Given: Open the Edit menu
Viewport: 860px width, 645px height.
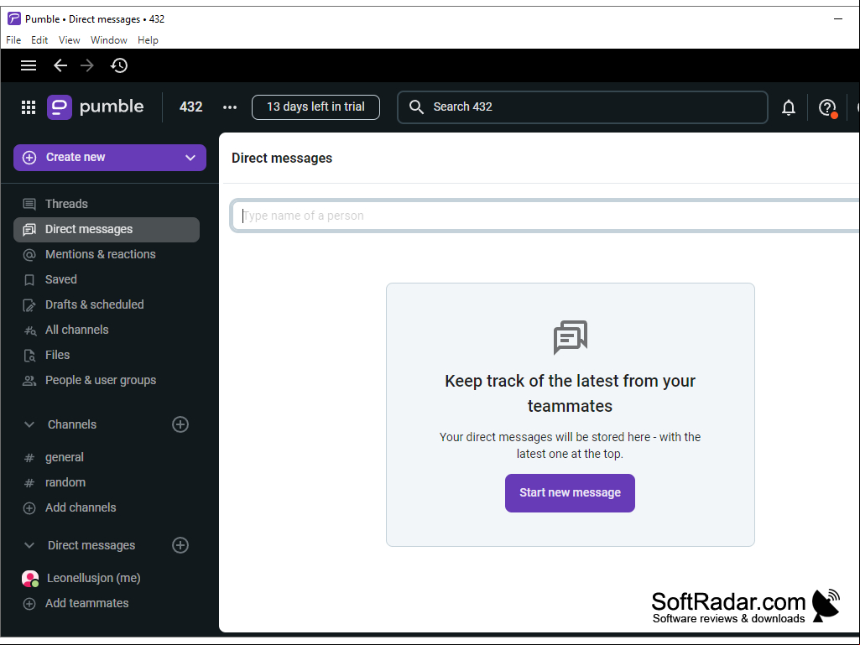Looking at the screenshot, I should [39, 40].
